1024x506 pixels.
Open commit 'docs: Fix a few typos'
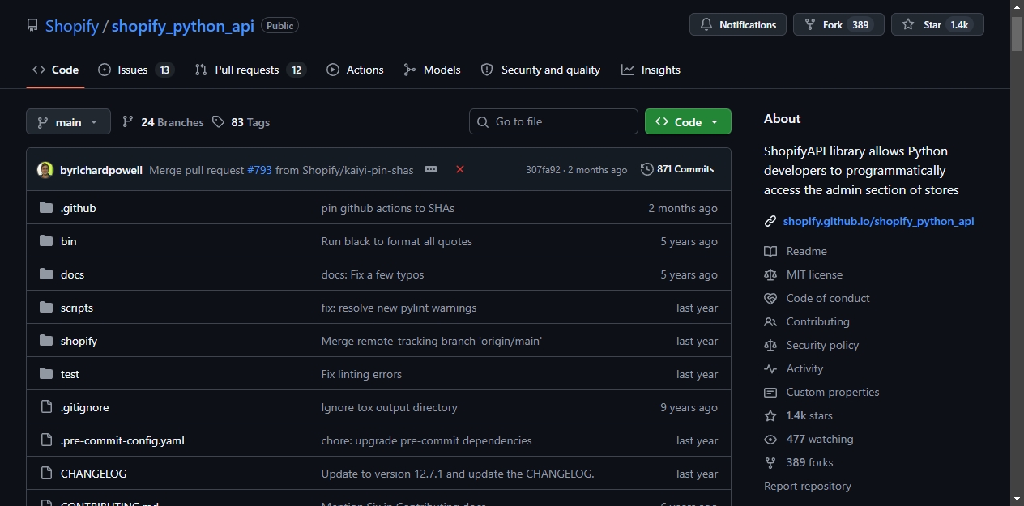[x=373, y=274]
